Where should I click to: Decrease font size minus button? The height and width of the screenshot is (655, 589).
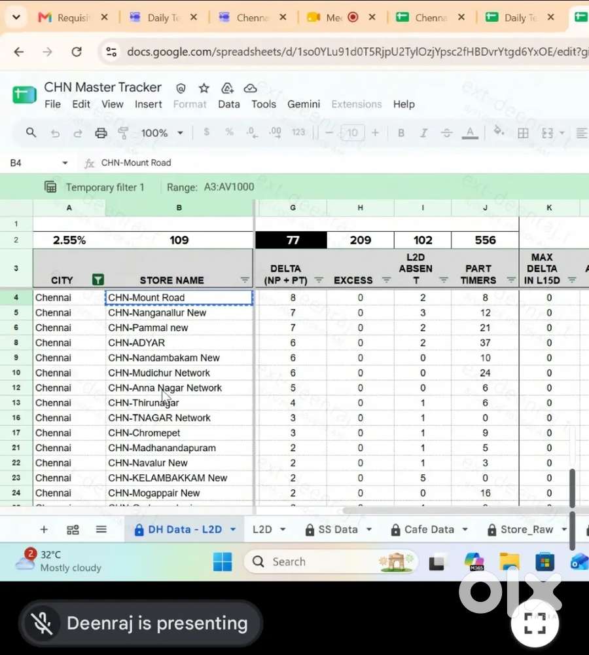(x=329, y=133)
